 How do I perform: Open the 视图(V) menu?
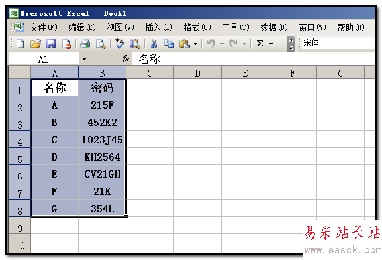click(120, 27)
